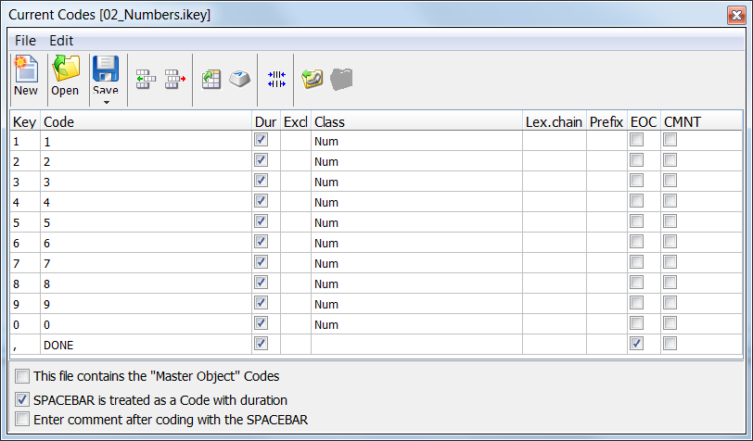Image resolution: width=753 pixels, height=441 pixels.
Task: Uncheck Dur checkbox for code 5 row
Action: [261, 221]
